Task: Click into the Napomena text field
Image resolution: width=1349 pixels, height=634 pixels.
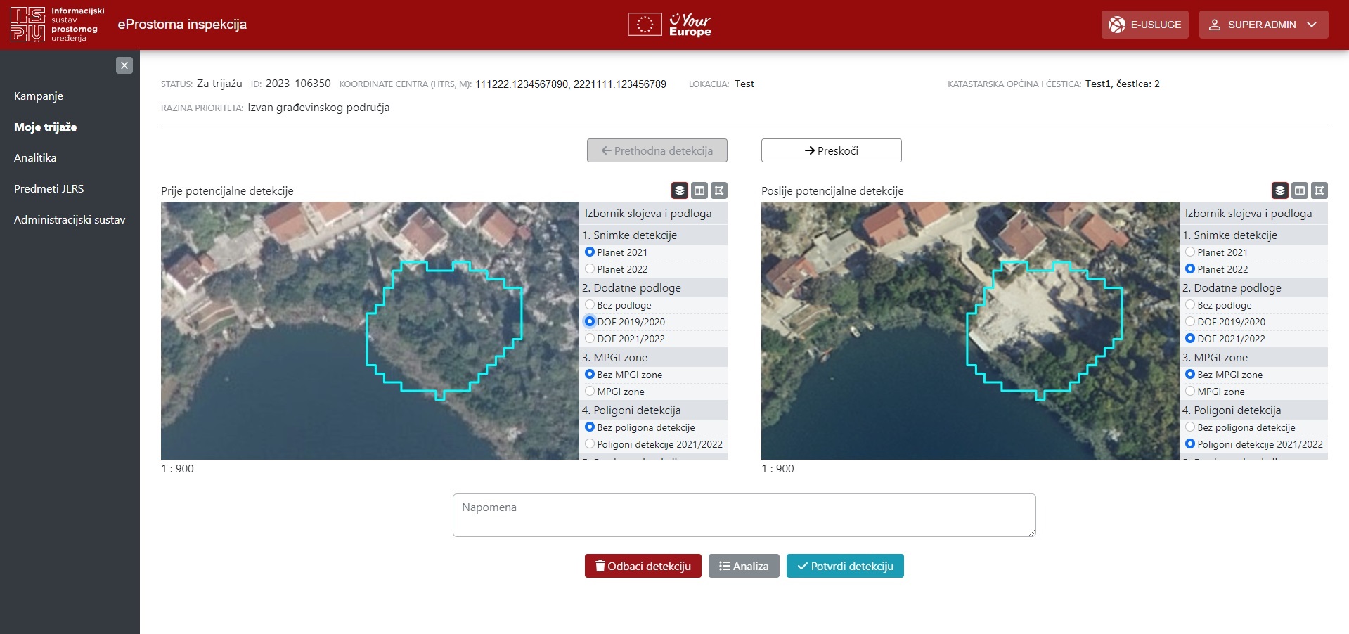Action: [744, 515]
